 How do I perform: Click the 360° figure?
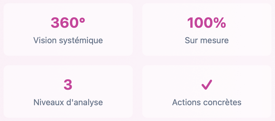click(68, 23)
